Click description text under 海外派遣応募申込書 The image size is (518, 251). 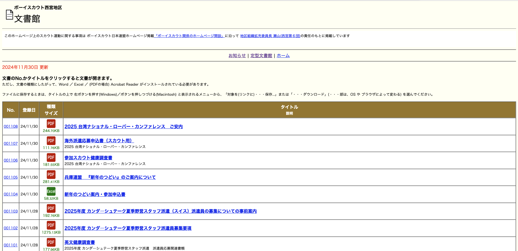pos(105,147)
